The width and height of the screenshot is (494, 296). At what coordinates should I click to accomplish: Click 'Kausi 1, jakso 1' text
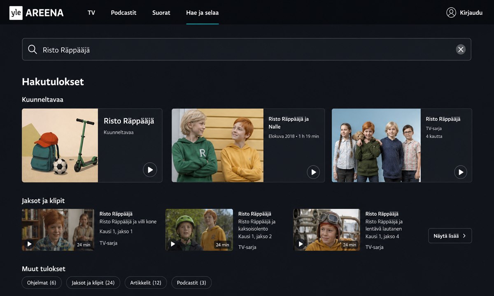pyautogui.click(x=116, y=231)
